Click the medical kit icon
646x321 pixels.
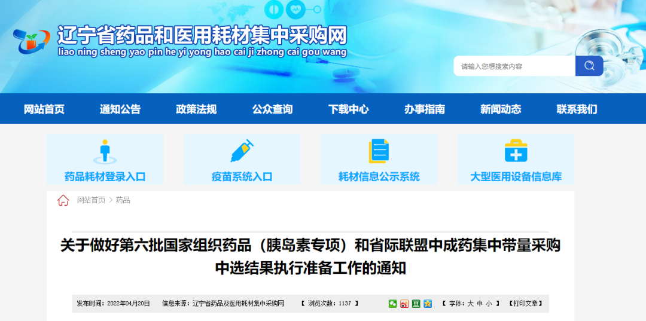coord(516,151)
